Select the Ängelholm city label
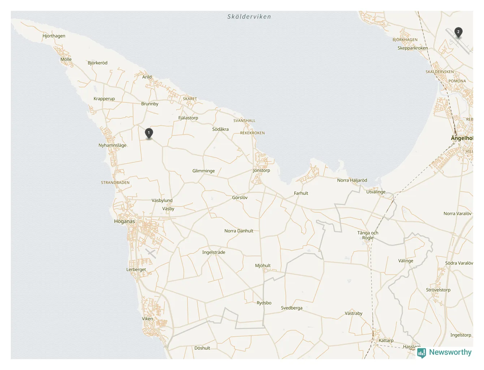Viewport: 484px width, 370px height. tap(462, 138)
